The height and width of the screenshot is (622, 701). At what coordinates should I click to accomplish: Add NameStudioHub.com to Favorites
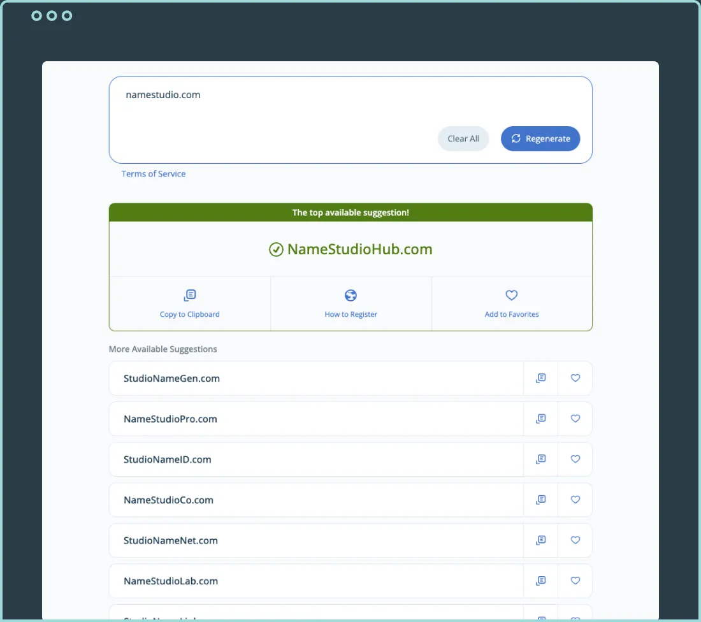click(x=511, y=303)
